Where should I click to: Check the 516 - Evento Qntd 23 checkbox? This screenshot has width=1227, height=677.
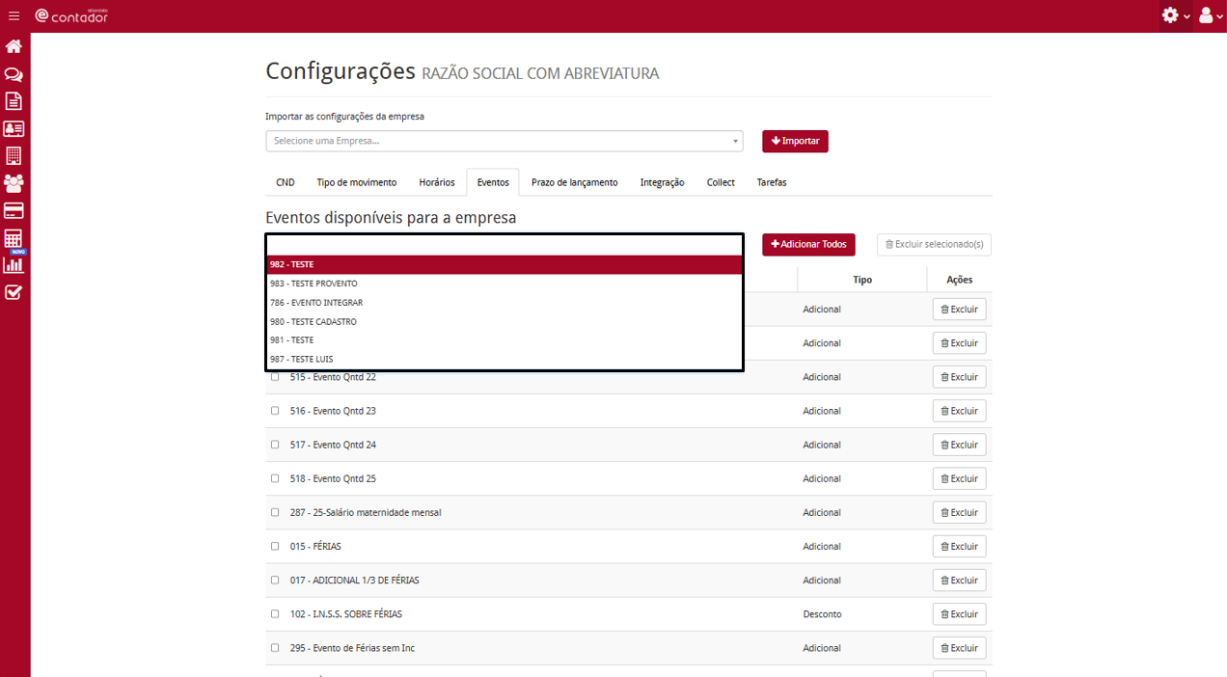click(275, 411)
